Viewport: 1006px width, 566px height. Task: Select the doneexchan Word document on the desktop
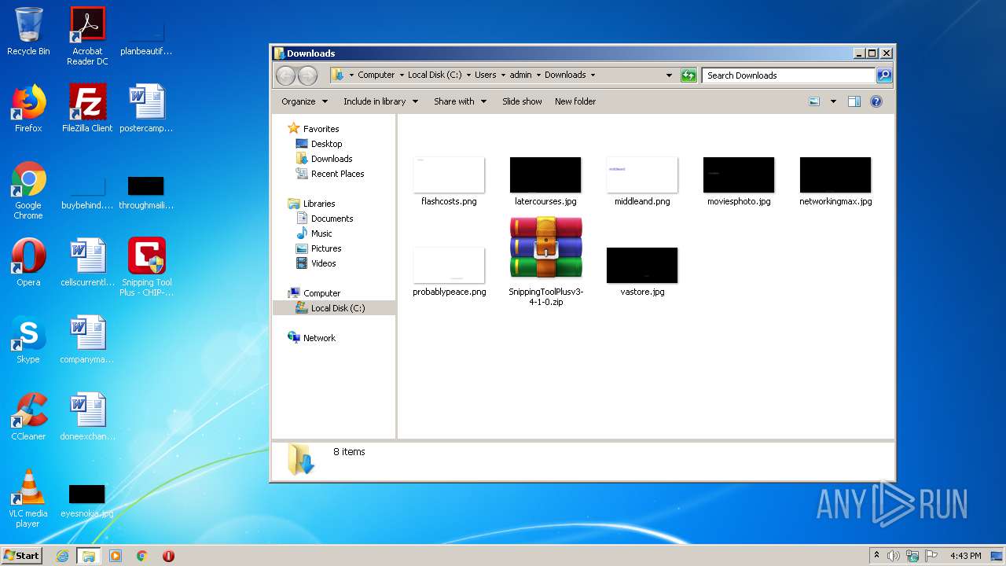click(87, 417)
